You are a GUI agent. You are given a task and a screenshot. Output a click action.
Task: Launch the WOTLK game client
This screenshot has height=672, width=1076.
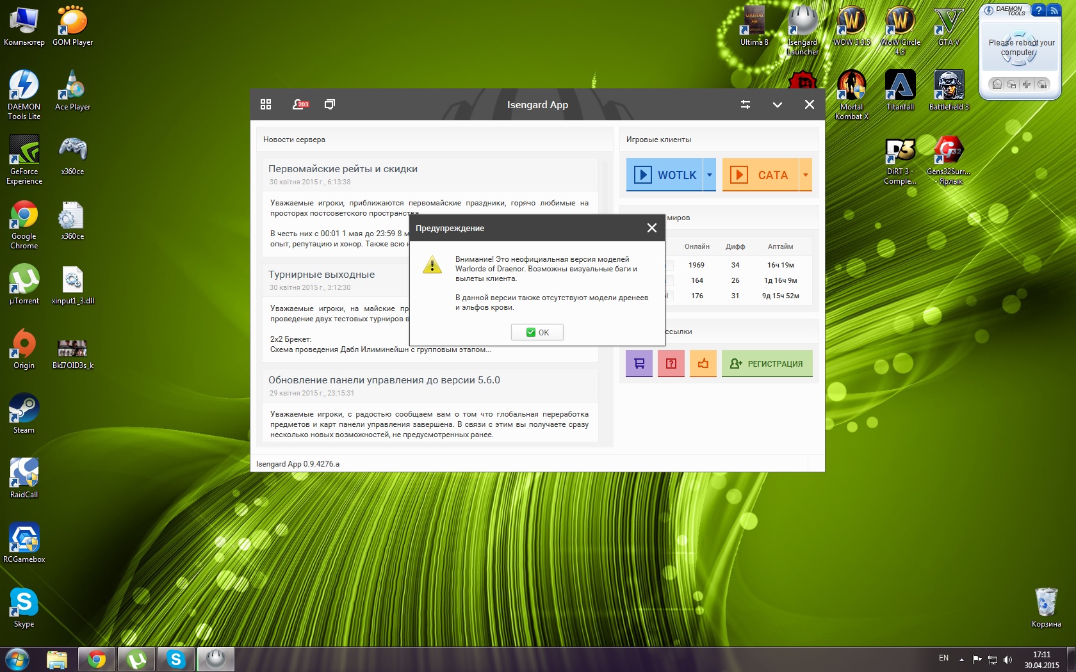tap(665, 175)
